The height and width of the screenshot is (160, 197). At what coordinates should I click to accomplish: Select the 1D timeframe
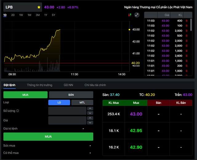click(5, 15)
